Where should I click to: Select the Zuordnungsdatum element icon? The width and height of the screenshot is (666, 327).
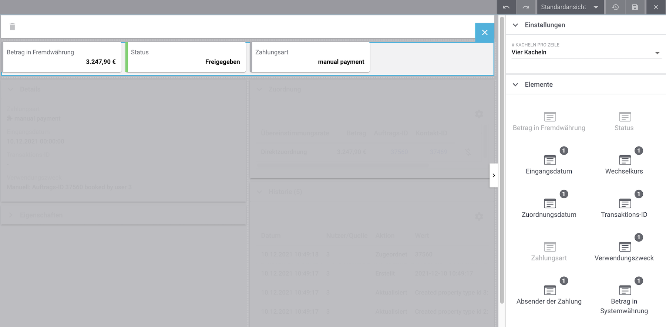[549, 204]
